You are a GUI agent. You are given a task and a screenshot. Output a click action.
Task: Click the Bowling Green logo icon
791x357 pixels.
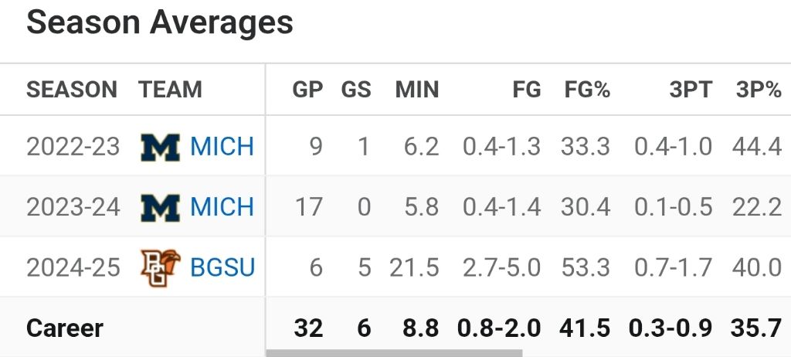tap(160, 267)
